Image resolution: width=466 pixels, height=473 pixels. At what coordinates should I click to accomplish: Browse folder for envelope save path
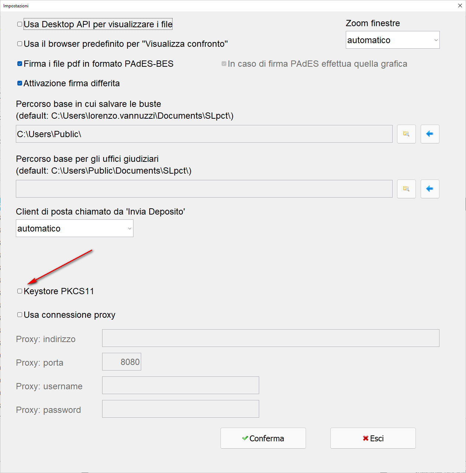[x=406, y=134]
